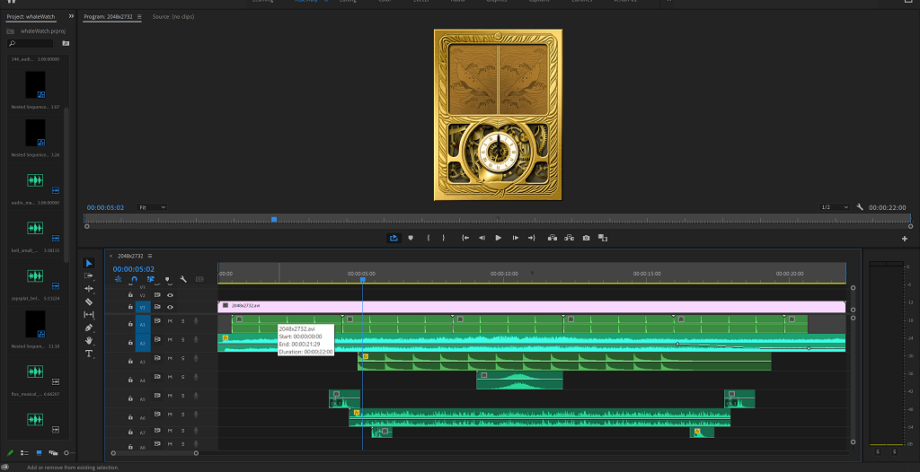Hide track V1 output eye
Viewport: 920px width, 472px height.
point(170,307)
